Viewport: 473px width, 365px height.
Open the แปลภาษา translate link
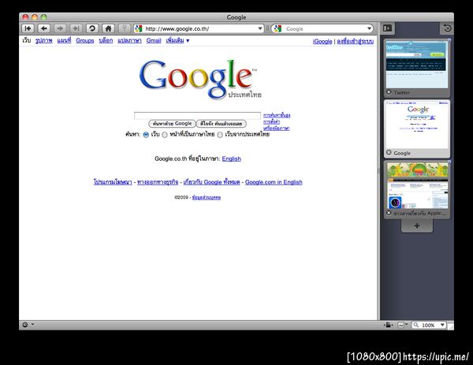tap(129, 40)
